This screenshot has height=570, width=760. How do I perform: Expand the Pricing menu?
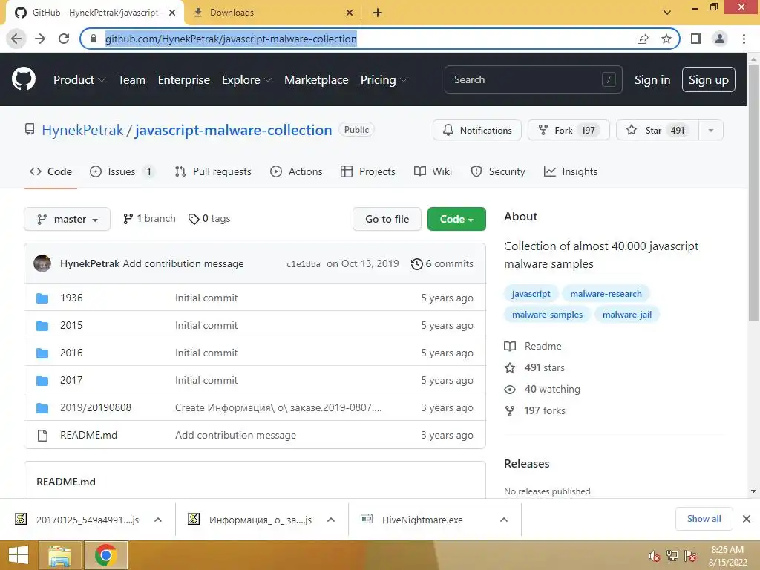tap(384, 80)
